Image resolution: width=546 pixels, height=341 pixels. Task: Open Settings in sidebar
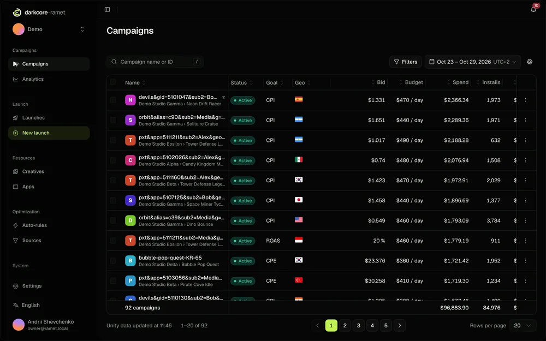(49, 286)
